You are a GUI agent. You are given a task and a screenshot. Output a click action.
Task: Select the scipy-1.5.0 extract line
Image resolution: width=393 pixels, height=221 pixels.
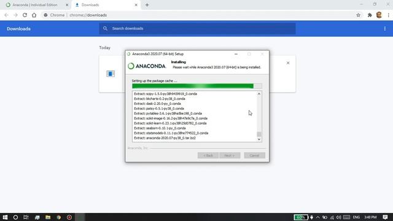(x=165, y=94)
